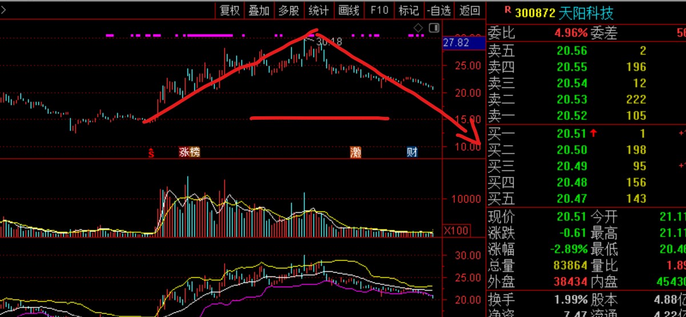Click the 总量 value 83864
The image size is (686, 317).
(571, 266)
